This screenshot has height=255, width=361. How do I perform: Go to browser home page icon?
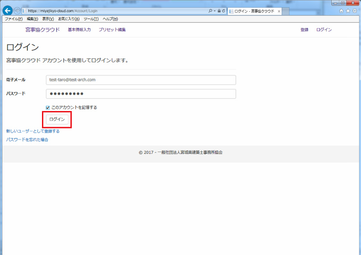(x=341, y=11)
